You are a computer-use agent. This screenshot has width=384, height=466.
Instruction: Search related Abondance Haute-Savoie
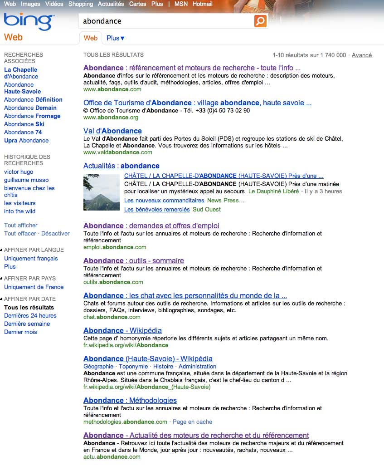coord(23,88)
